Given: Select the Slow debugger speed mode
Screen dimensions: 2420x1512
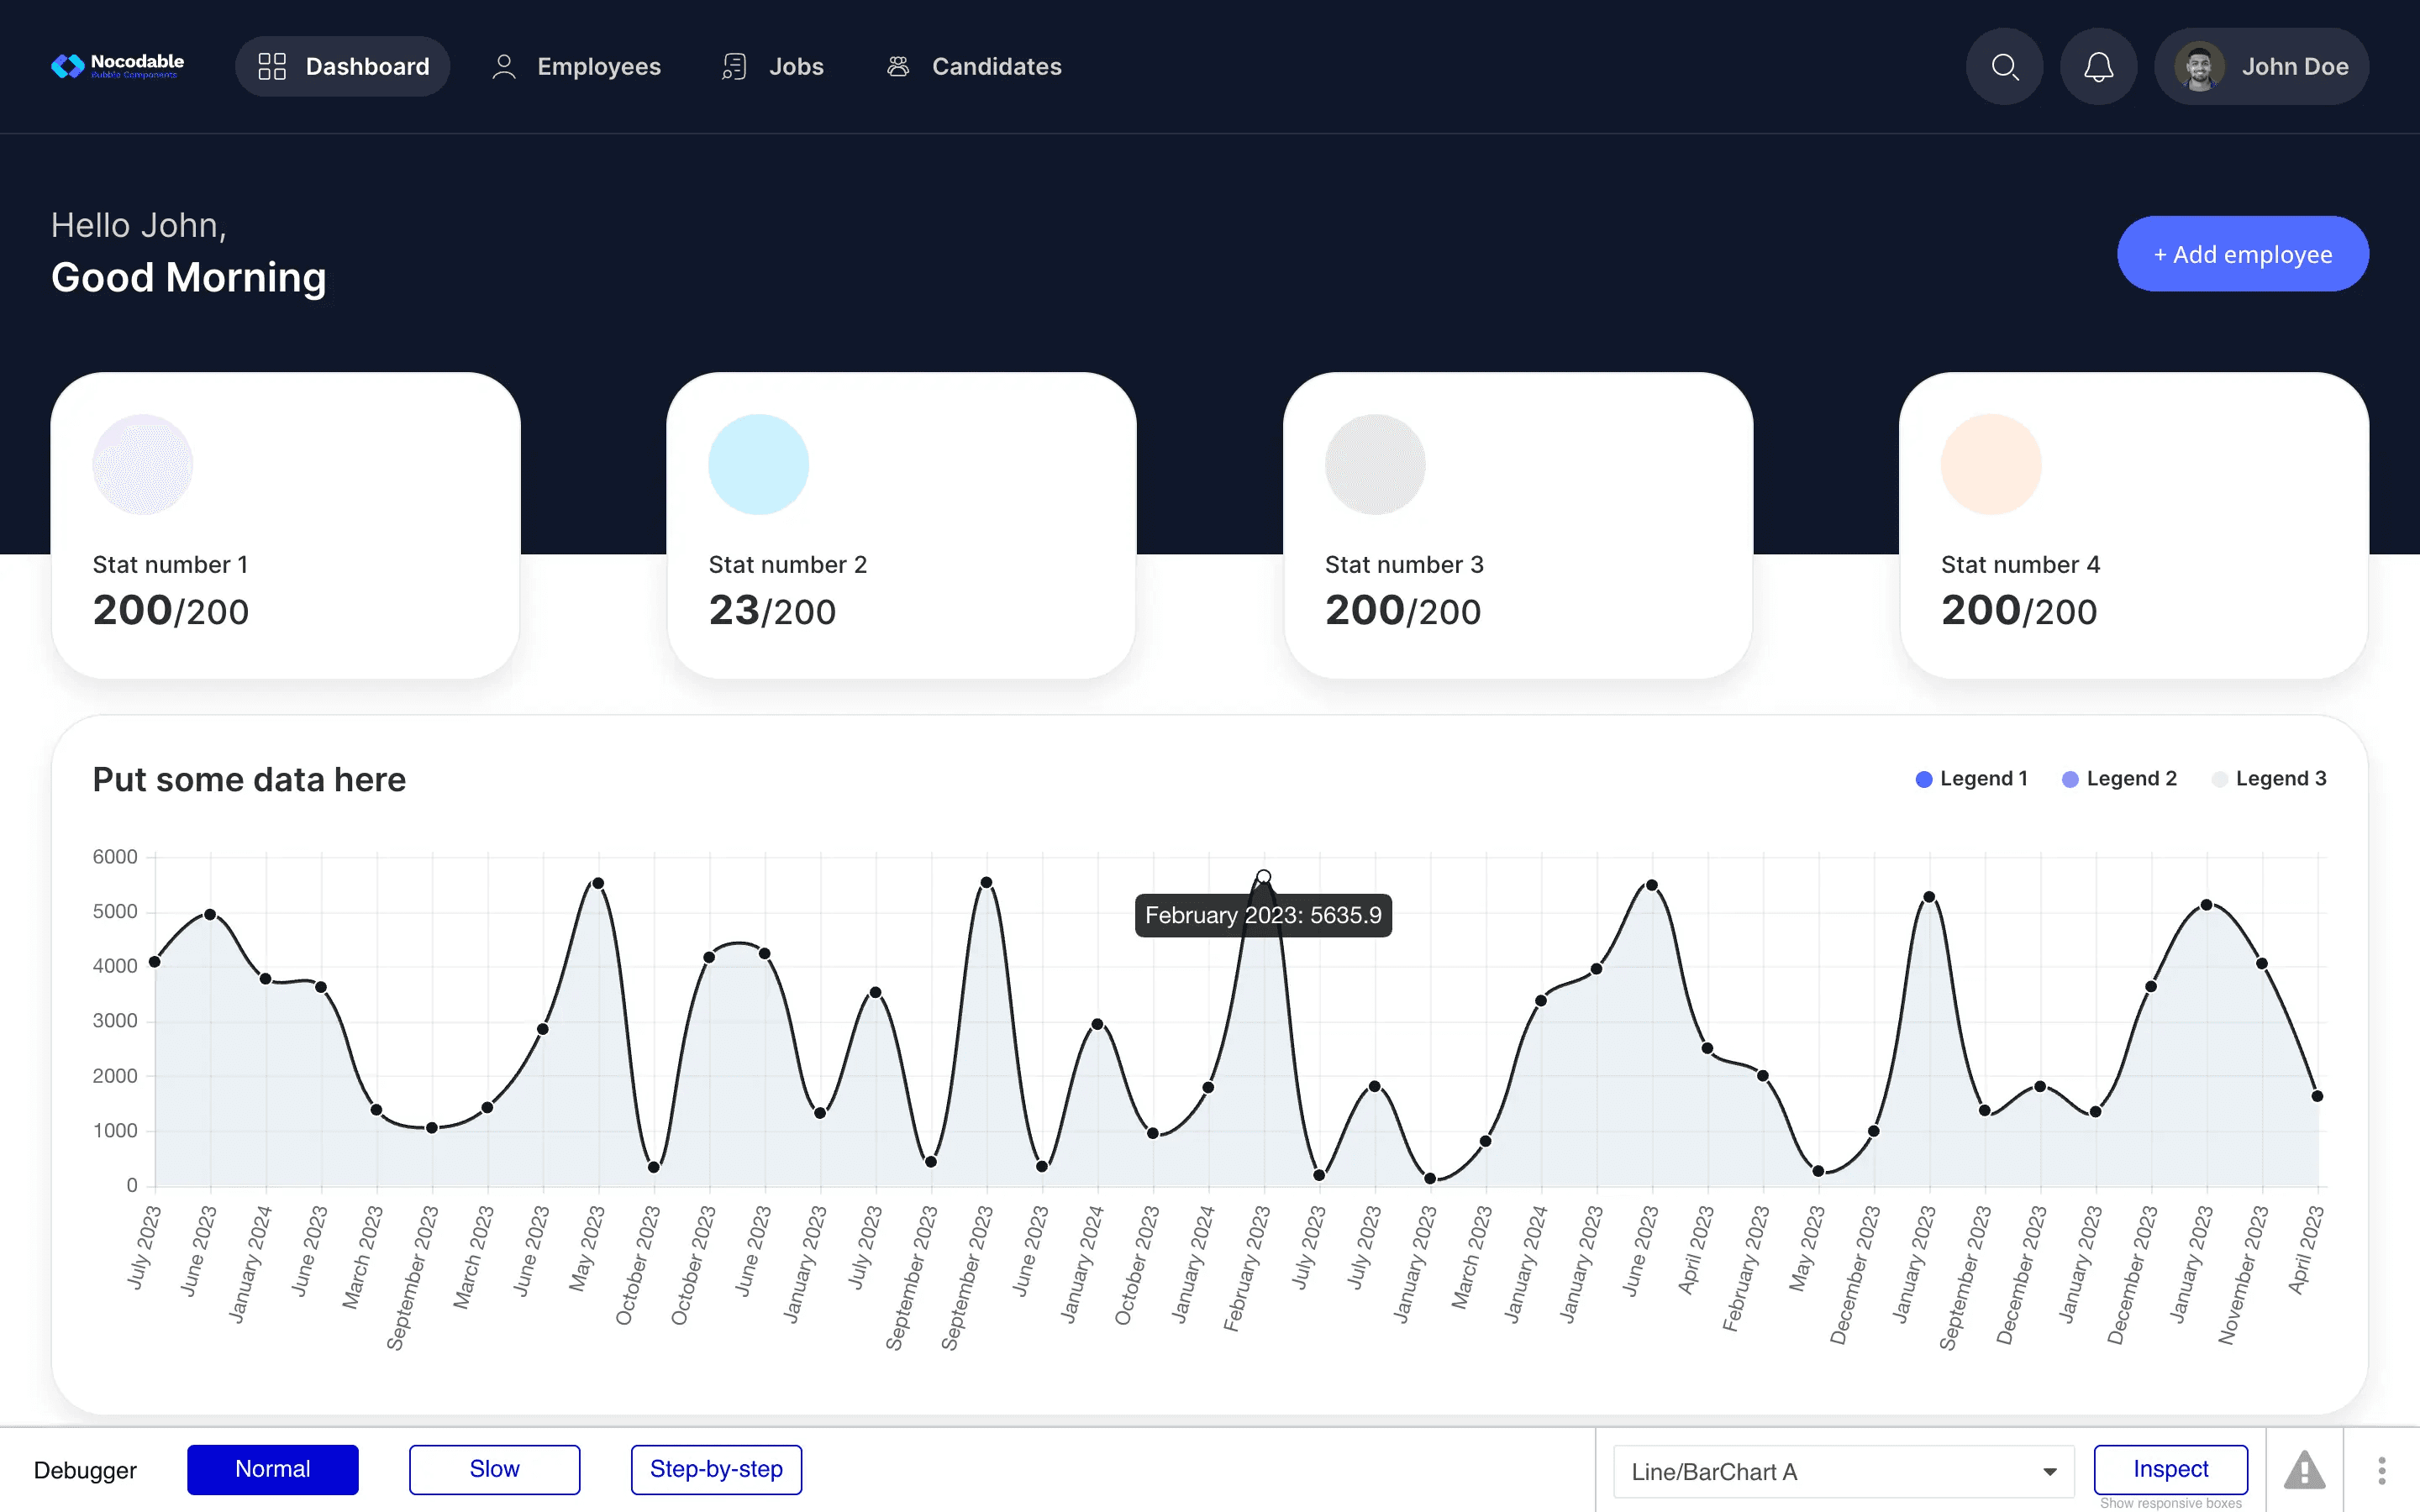Looking at the screenshot, I should coord(494,1469).
